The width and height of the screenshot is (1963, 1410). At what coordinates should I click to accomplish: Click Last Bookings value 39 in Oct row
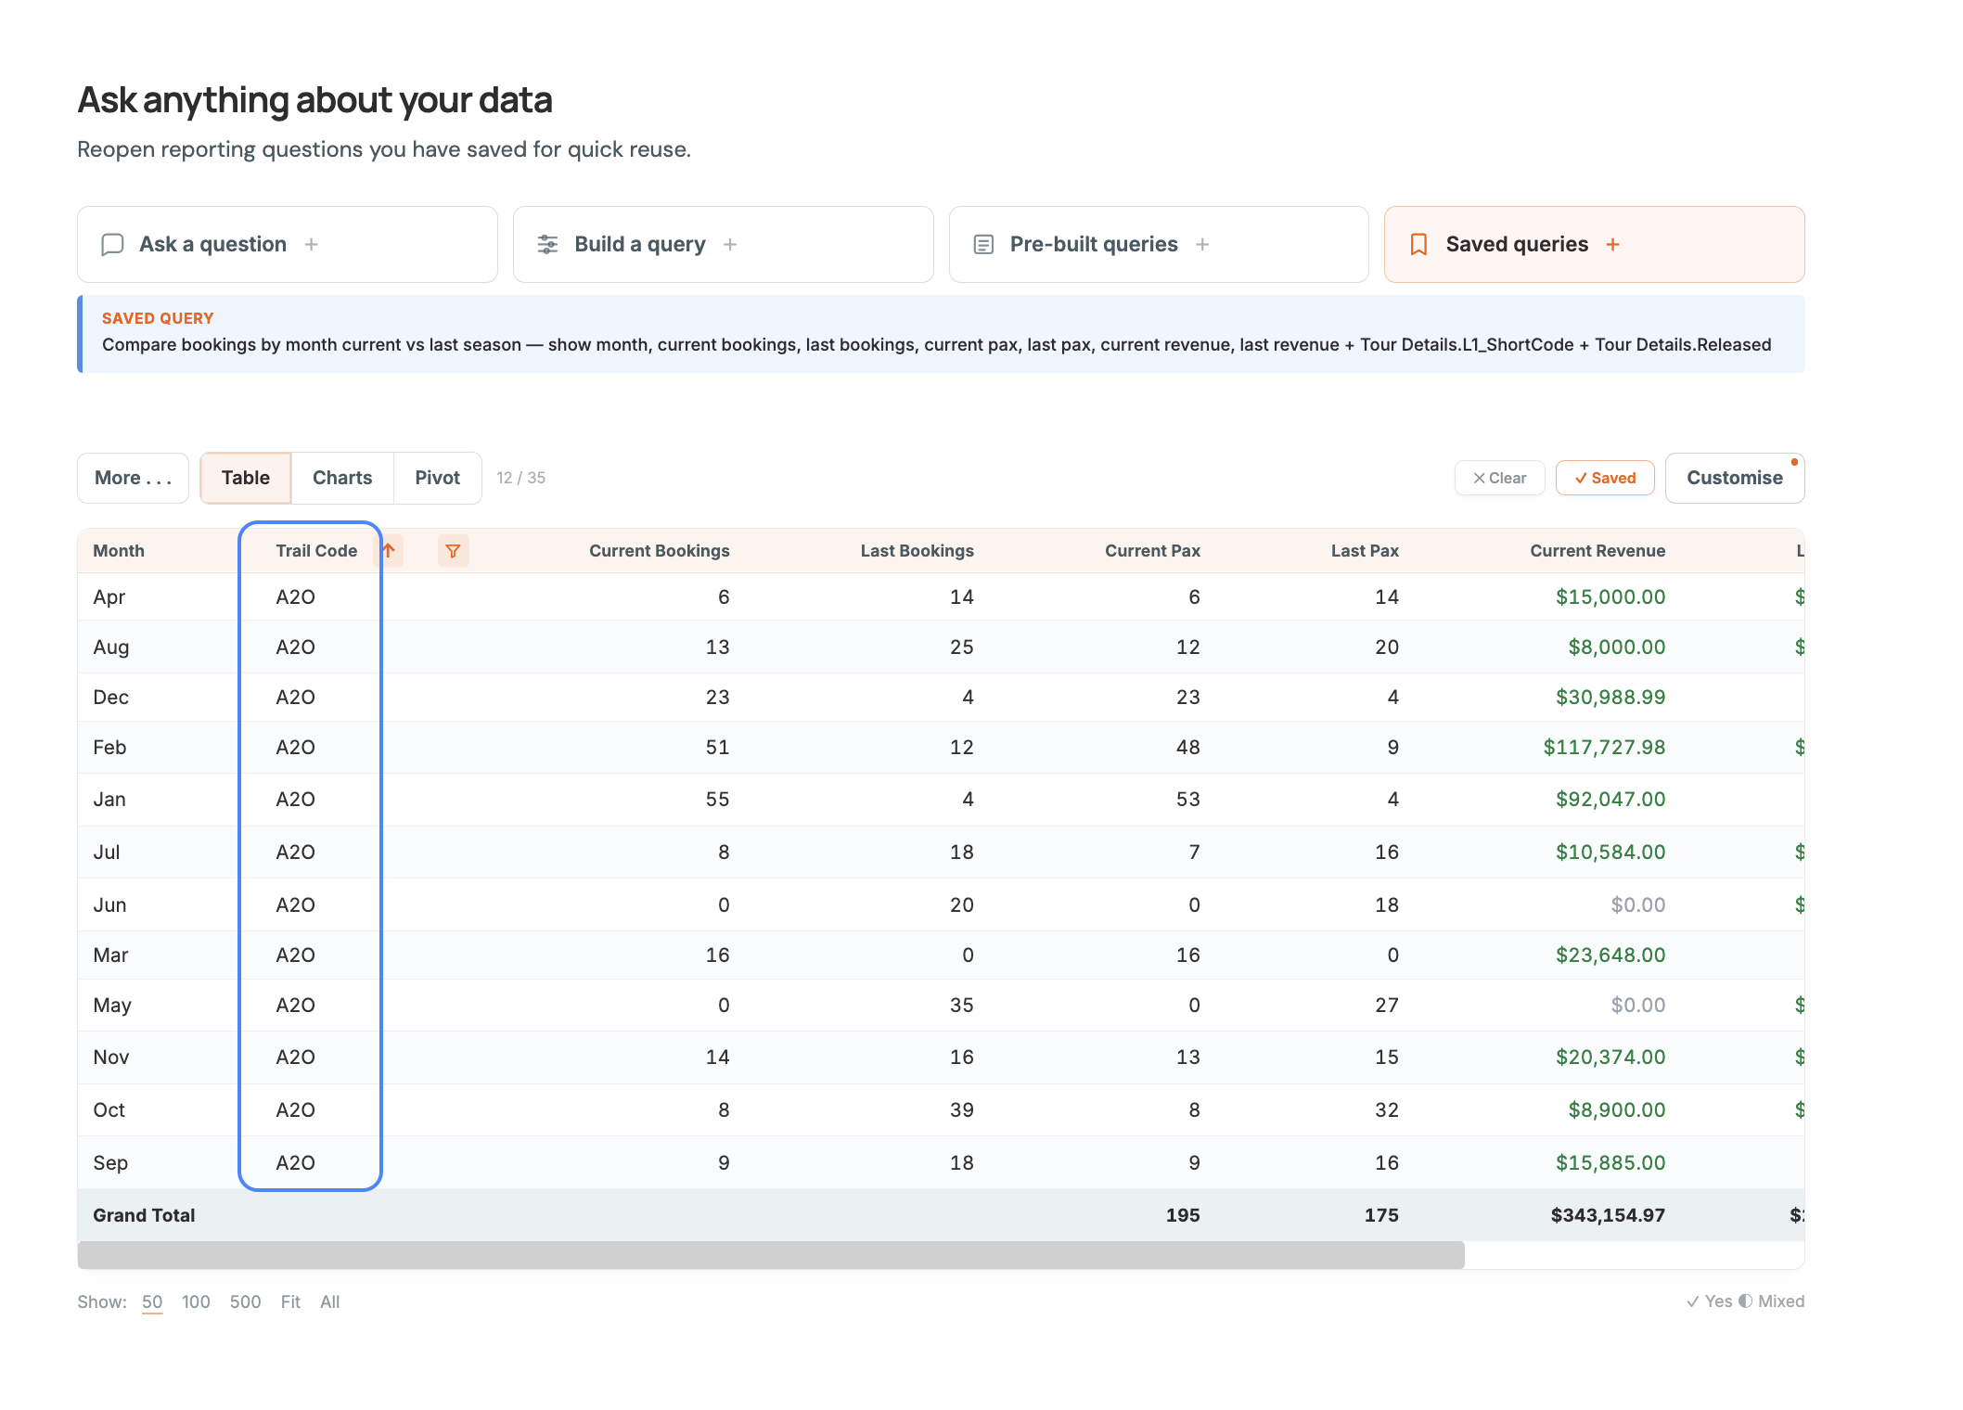pos(962,1110)
